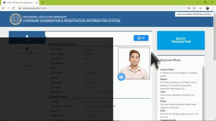The height and width of the screenshot is (121, 216).
Task: Open the Select Transaction panel
Action: pyautogui.click(x=181, y=40)
